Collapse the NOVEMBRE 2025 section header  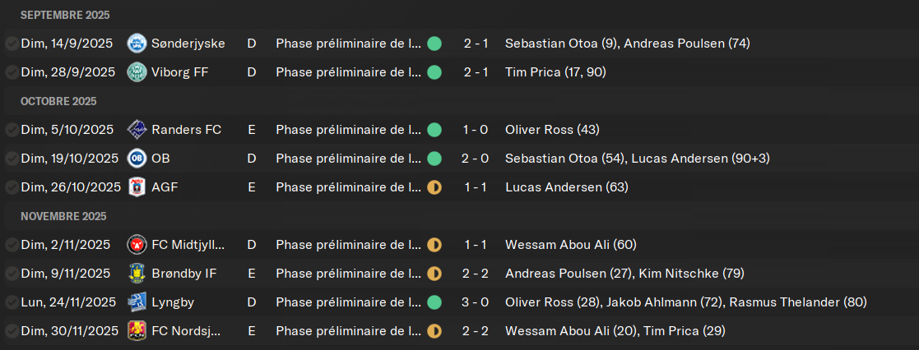63,216
